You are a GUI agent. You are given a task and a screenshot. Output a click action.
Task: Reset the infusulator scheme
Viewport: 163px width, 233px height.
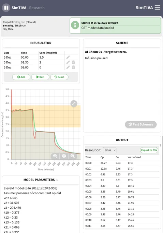point(59,77)
